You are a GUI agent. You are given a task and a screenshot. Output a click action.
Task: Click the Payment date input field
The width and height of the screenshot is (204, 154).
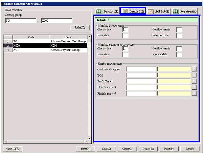tap(179, 54)
